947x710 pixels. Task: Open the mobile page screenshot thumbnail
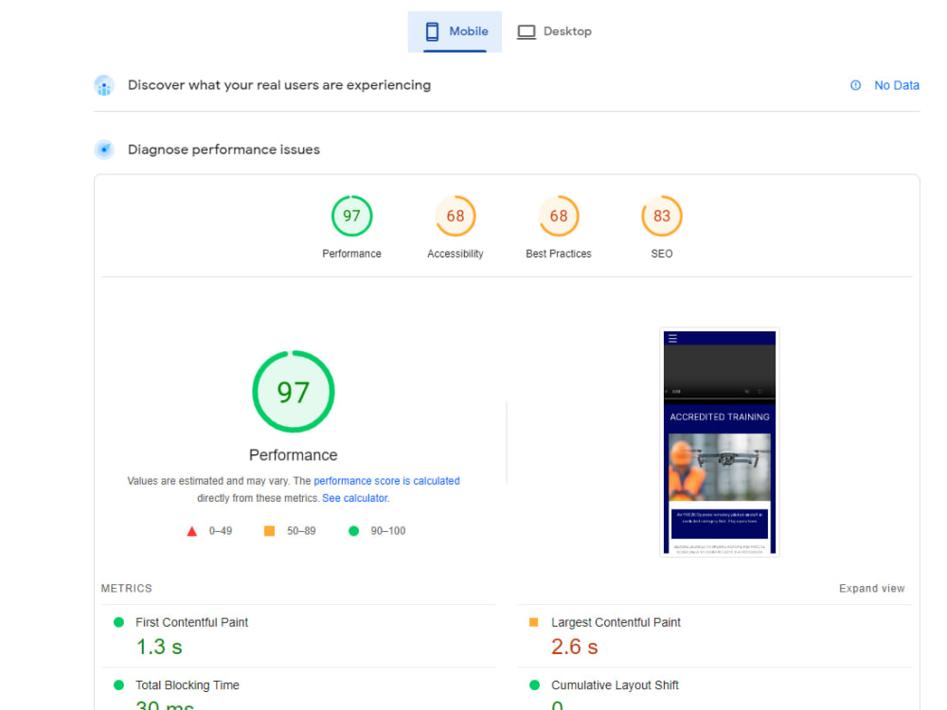click(x=720, y=442)
